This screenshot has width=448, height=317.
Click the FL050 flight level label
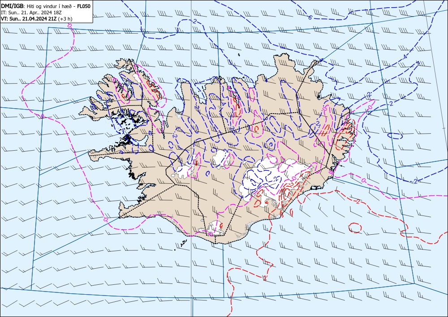tap(84, 6)
